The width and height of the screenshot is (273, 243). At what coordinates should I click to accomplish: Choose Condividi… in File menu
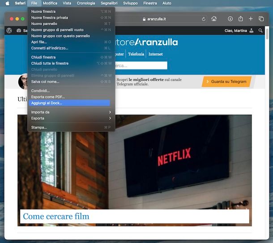click(71, 91)
